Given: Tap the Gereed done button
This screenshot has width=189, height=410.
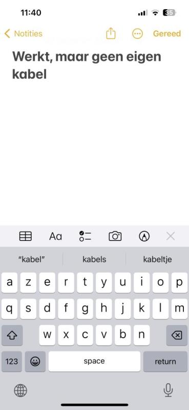Looking at the screenshot, I should point(167,34).
